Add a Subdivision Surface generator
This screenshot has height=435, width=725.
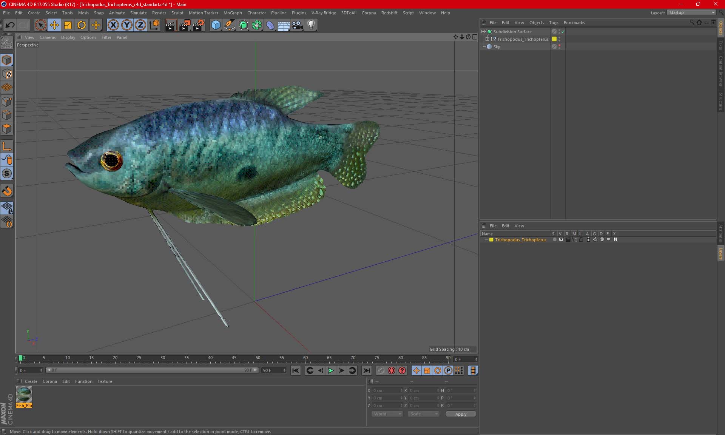(243, 25)
